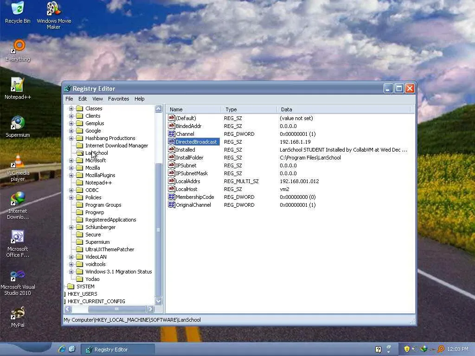
Task: Expand the Hashbang Productions key
Action: point(71,138)
